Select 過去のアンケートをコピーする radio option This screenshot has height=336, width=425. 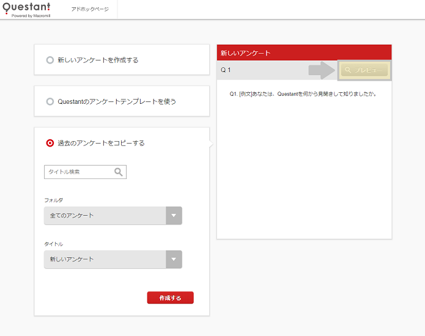click(x=50, y=143)
